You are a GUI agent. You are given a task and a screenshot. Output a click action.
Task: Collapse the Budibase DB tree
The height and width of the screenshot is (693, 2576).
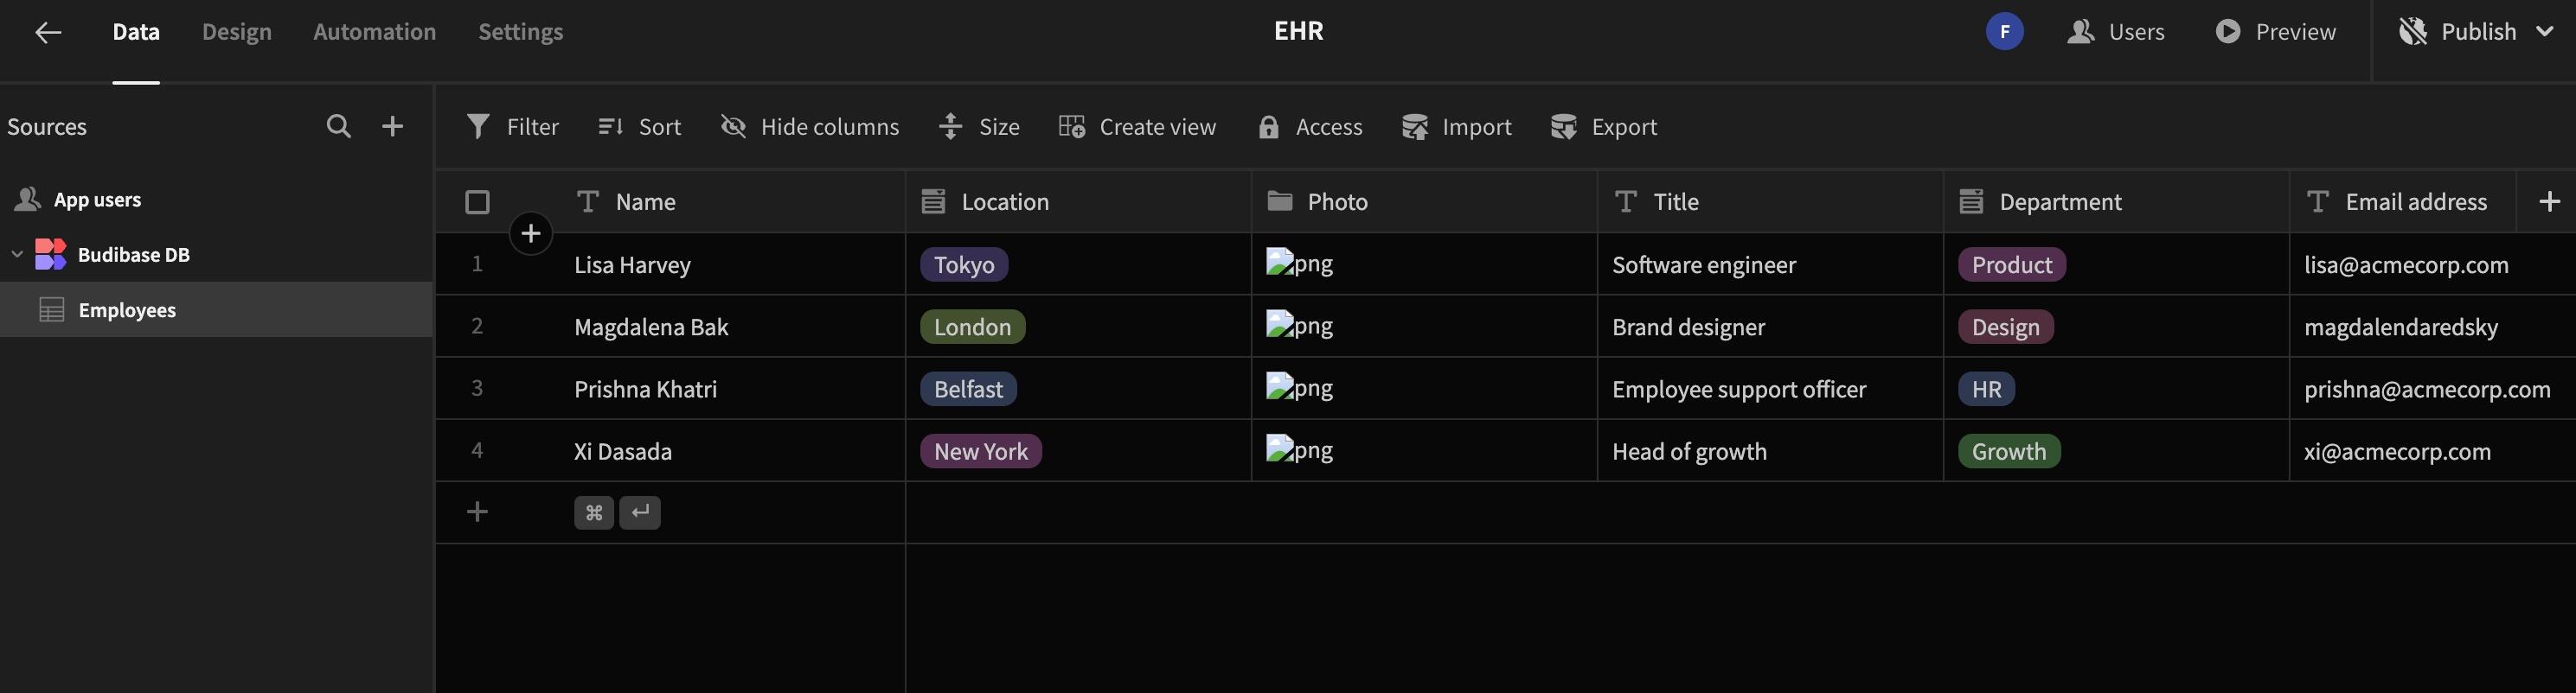(x=17, y=255)
